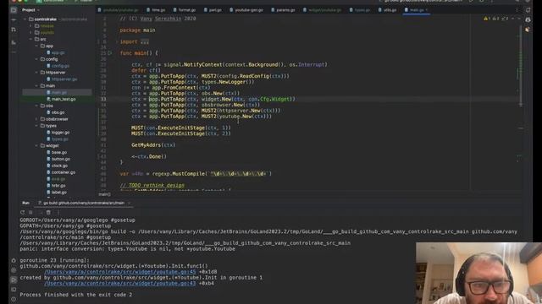Click the controlrake root folder icon

click(31, 19)
